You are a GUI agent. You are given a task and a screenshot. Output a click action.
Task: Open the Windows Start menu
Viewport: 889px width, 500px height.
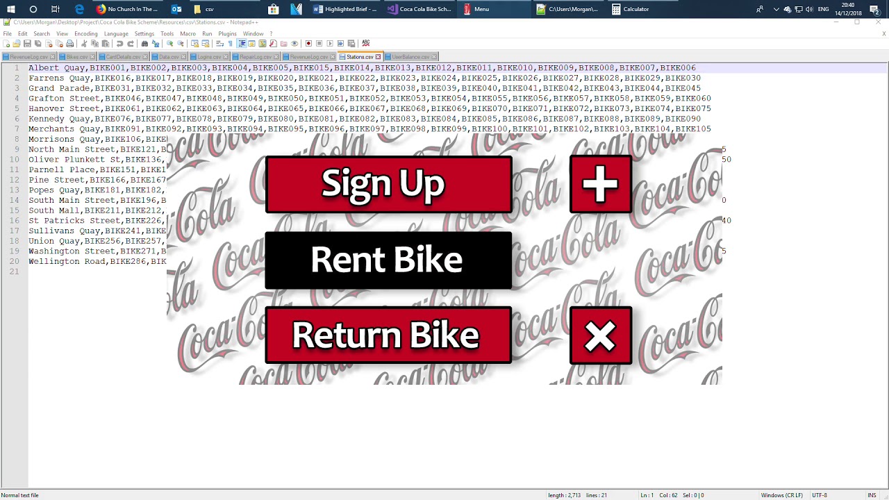tap(11, 9)
